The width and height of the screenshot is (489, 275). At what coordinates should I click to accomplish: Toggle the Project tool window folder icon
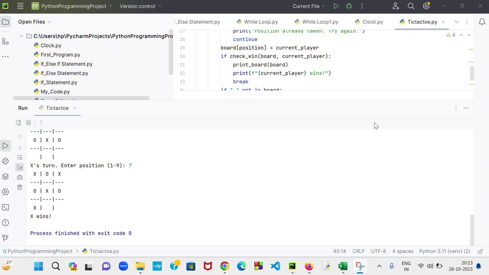[5, 22]
